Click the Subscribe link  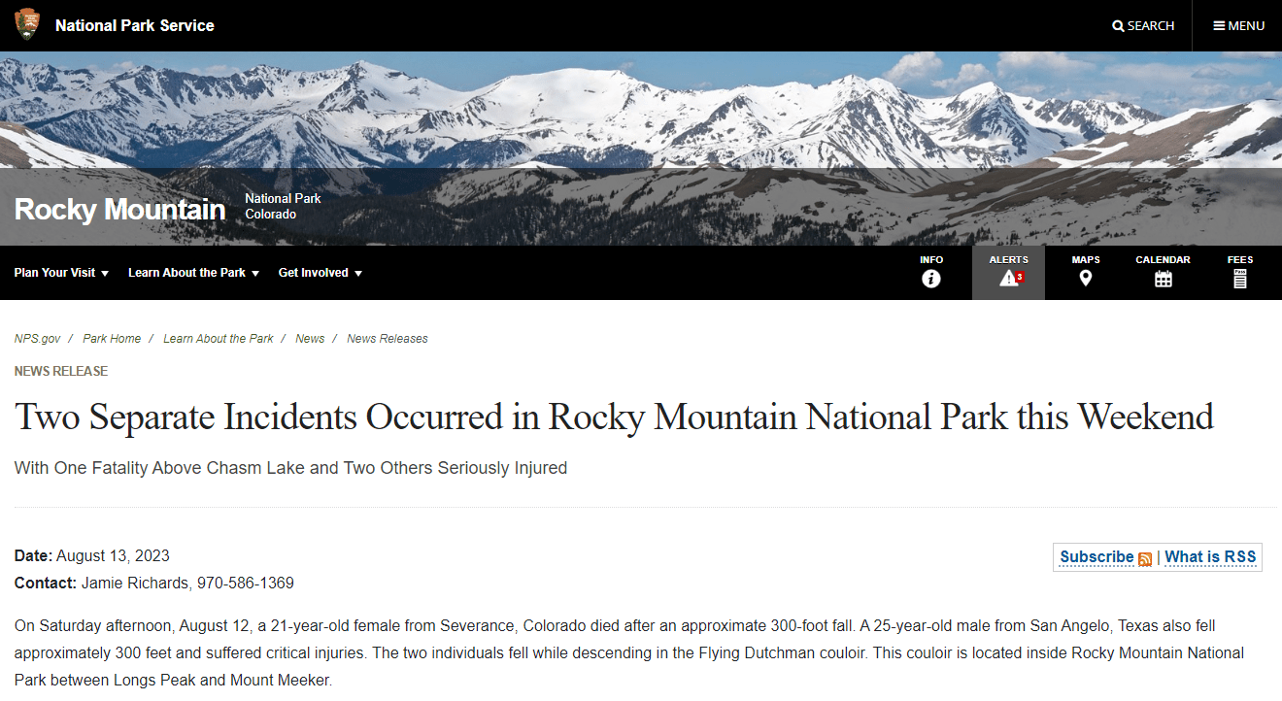1096,556
